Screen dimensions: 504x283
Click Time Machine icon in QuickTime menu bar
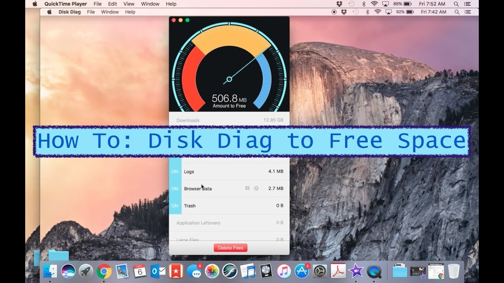pos(352,4)
